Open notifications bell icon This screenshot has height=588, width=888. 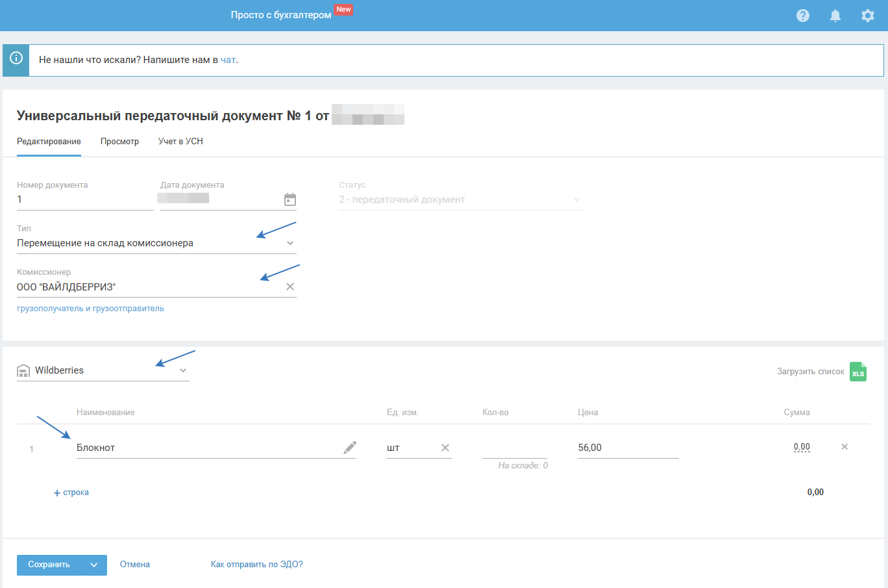click(835, 16)
